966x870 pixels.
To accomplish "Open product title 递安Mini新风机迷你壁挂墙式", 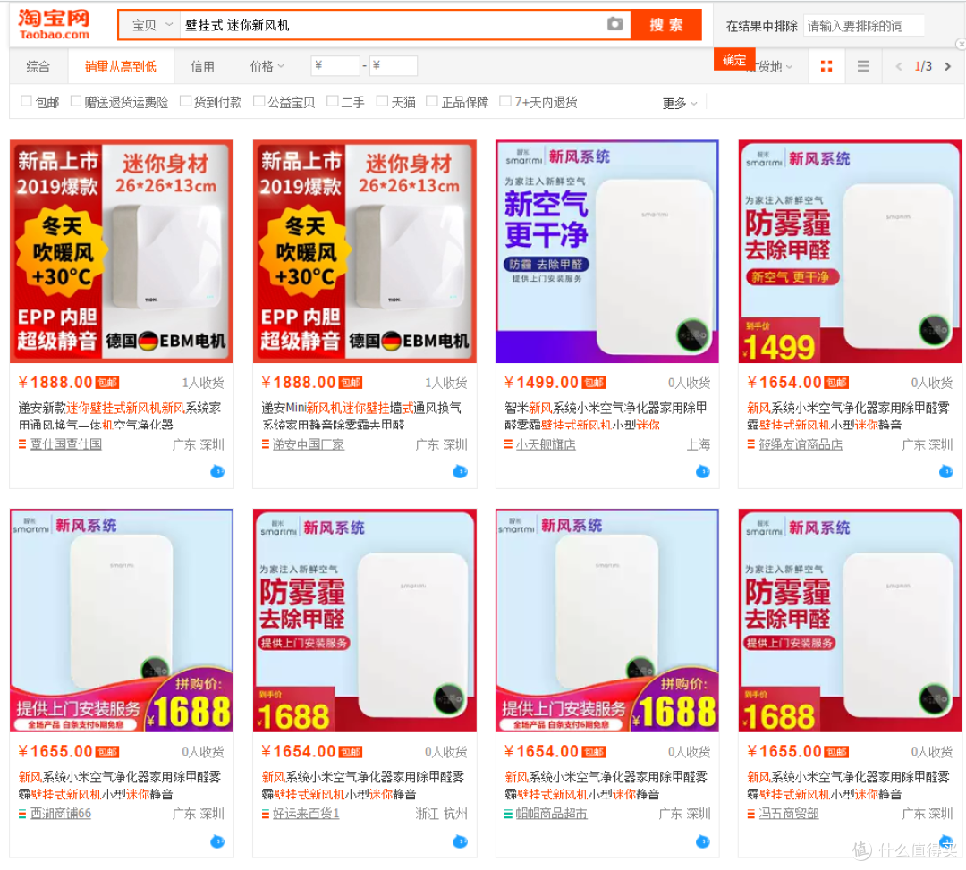I will (361, 416).
